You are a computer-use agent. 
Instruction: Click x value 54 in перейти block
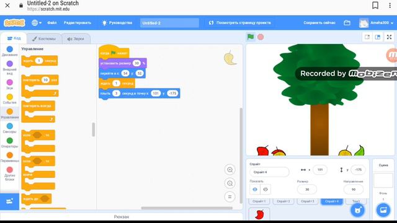coord(125,73)
